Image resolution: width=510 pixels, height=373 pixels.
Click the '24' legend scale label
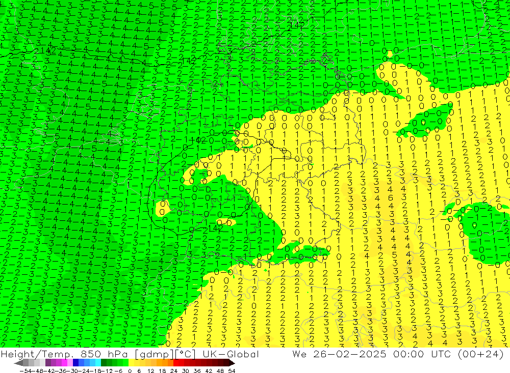tap(174, 371)
